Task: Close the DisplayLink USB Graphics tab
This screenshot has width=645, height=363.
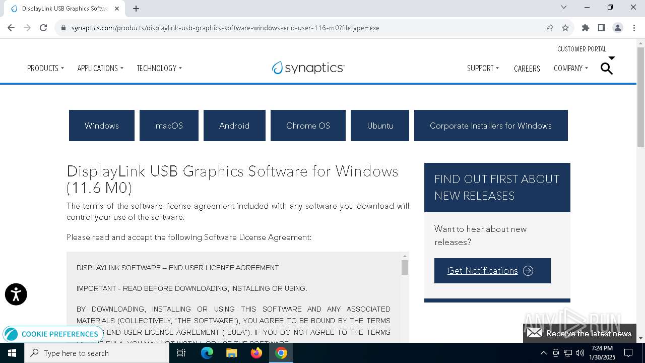Action: pyautogui.click(x=117, y=9)
